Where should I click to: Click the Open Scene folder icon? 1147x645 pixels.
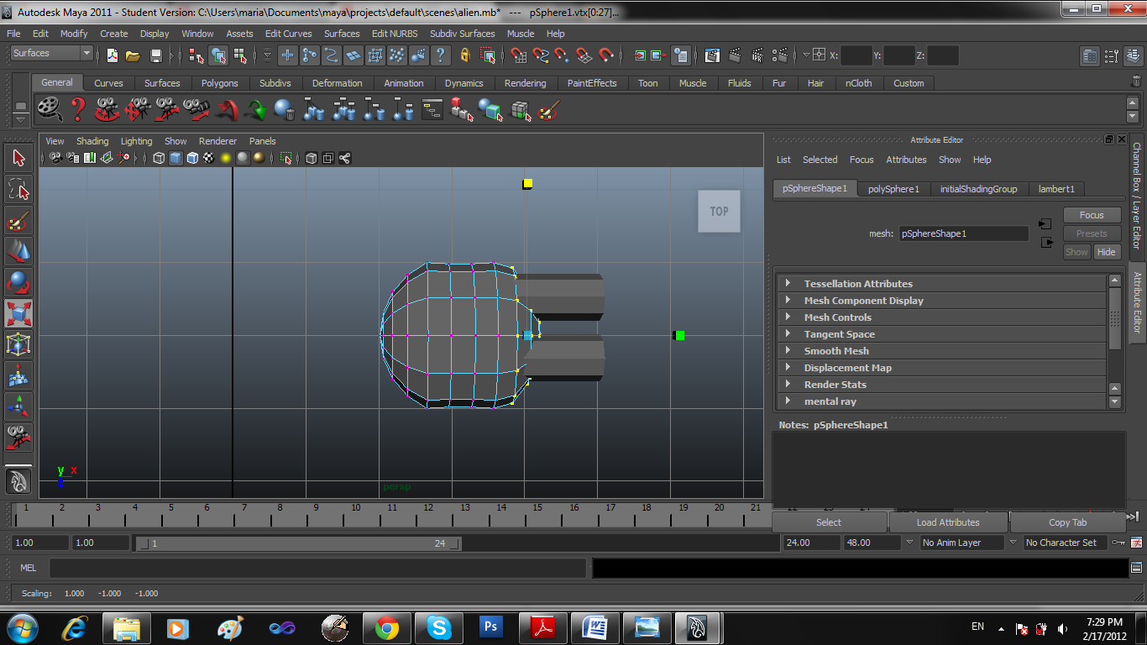[x=133, y=55]
